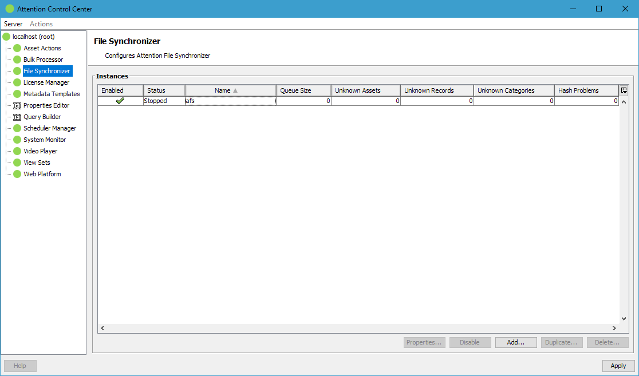Sort by the Name column header
639x376 pixels.
pyautogui.click(x=231, y=90)
